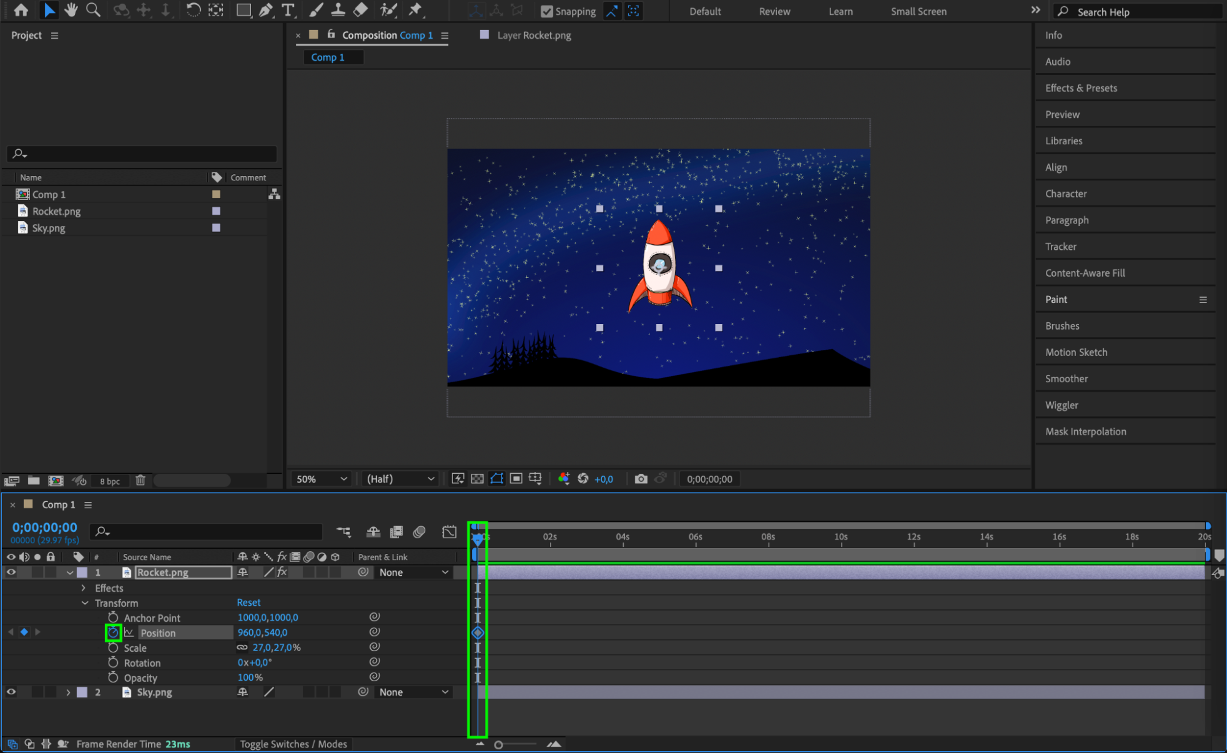Viewport: 1227px width, 753px height.
Task: Toggle the Snapping checkbox
Action: pos(546,11)
